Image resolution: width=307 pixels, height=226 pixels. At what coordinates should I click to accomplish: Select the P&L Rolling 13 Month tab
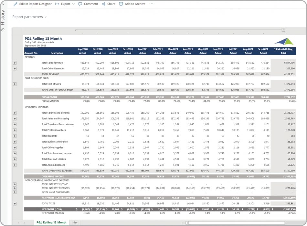click(x=51, y=222)
